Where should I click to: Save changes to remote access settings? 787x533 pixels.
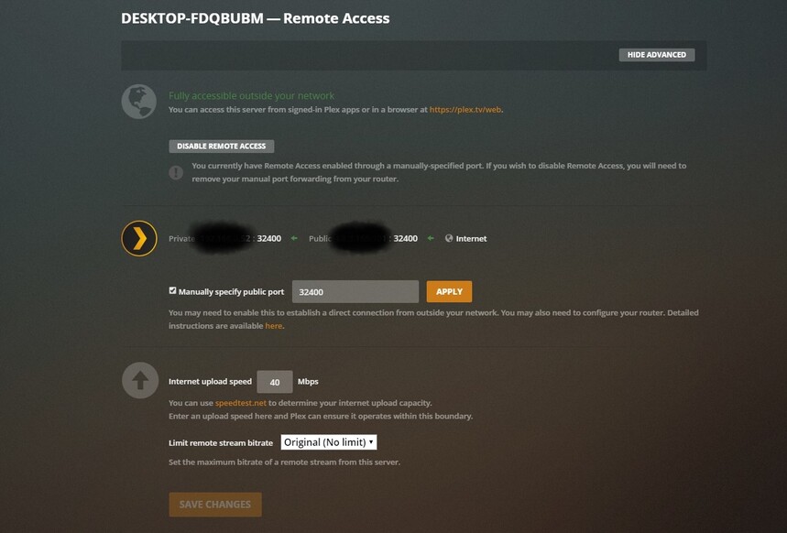[x=215, y=505]
